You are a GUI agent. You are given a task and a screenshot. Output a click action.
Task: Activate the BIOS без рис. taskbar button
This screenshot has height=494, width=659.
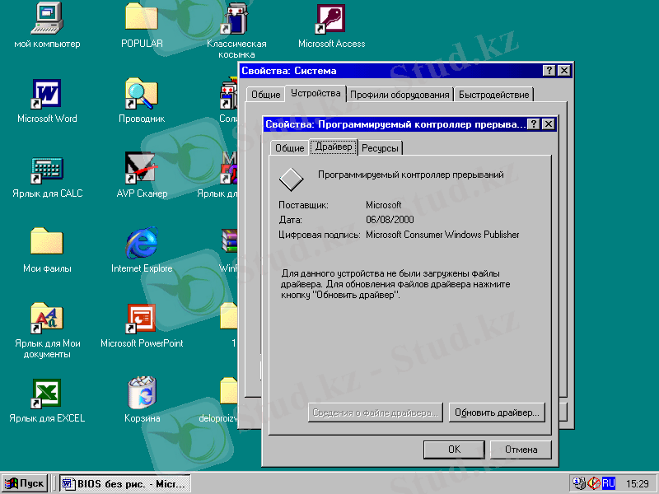125,483
